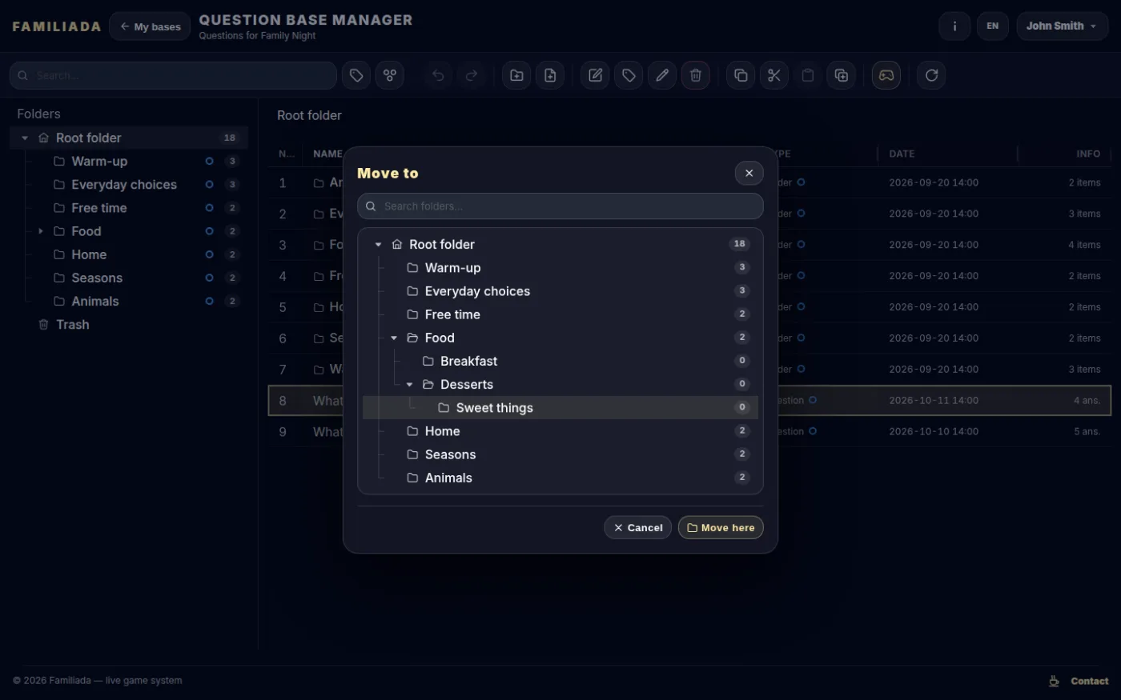Click the info button in header

coord(954,26)
